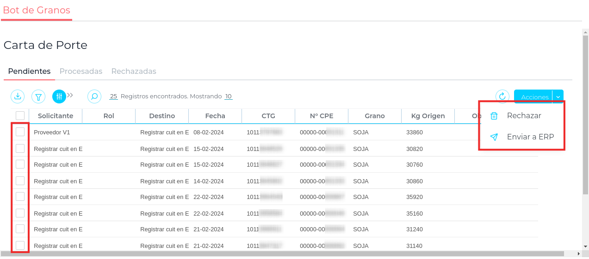Click the blue column settings icon
Image resolution: width=589 pixels, height=259 pixels.
(59, 96)
